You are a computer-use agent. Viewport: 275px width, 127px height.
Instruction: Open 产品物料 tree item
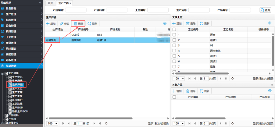(13, 115)
